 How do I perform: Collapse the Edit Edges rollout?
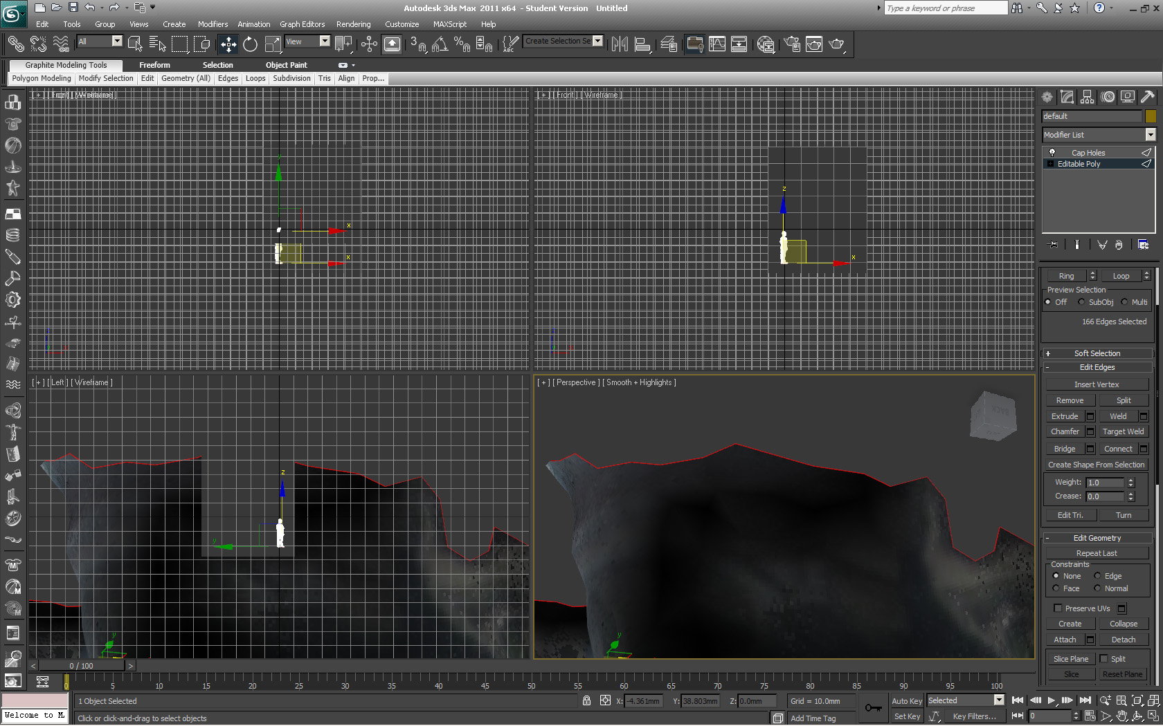pyautogui.click(x=1097, y=367)
